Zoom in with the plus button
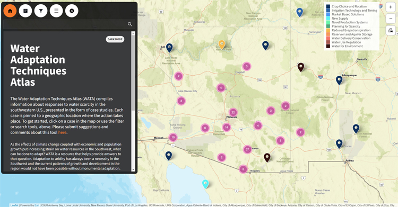Viewport: 398px width, 207px height. 391,7
